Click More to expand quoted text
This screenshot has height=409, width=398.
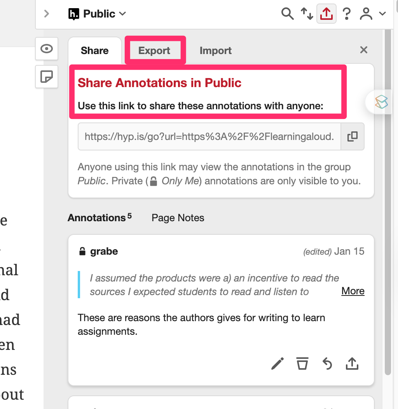(x=353, y=291)
